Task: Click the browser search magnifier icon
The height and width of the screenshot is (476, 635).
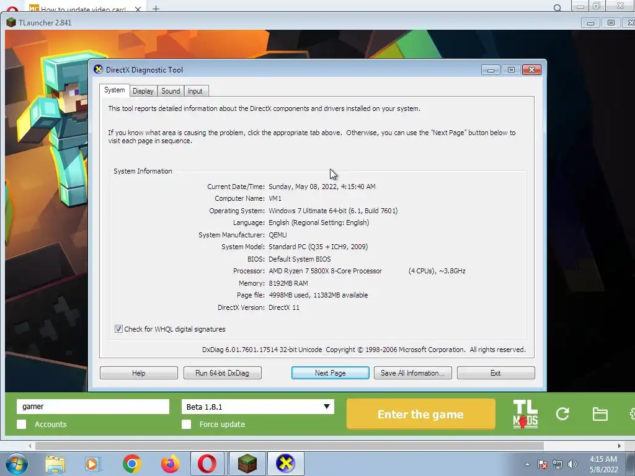Action: [x=557, y=7]
